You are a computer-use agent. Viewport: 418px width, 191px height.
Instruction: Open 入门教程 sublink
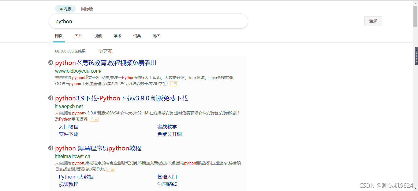[x=69, y=127]
